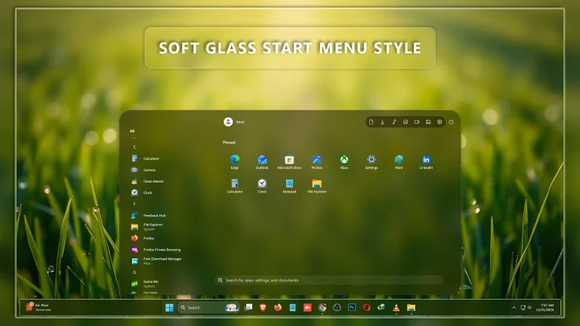Open the Photos pinned app
This screenshot has height=326, width=580.
pos(316,162)
